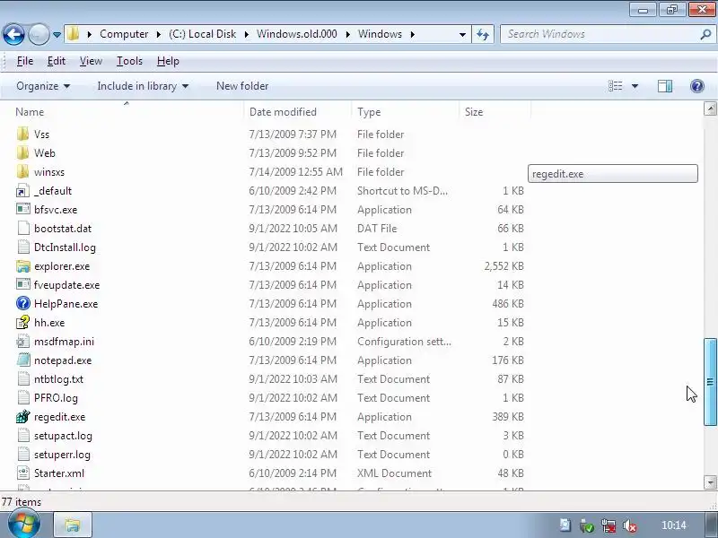
Task: Click the Search Windows box
Action: point(600,34)
